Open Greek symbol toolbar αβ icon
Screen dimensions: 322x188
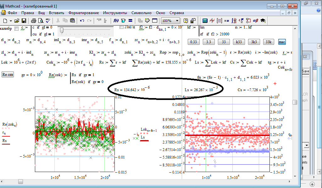click(x=255, y=21)
